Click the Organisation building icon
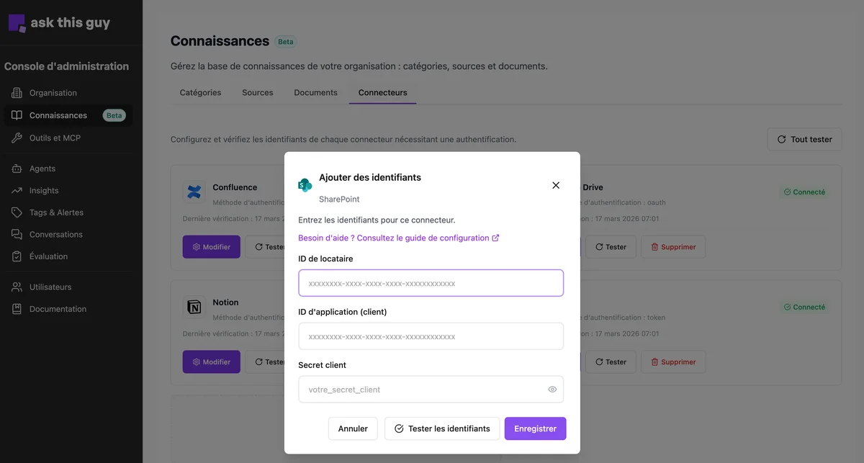Image resolution: width=864 pixels, height=463 pixels. 17,93
